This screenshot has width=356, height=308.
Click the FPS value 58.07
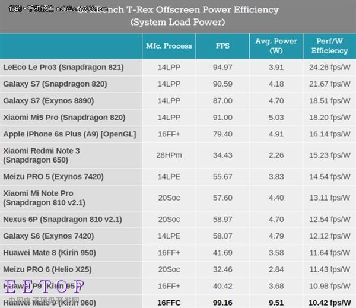pos(223,236)
